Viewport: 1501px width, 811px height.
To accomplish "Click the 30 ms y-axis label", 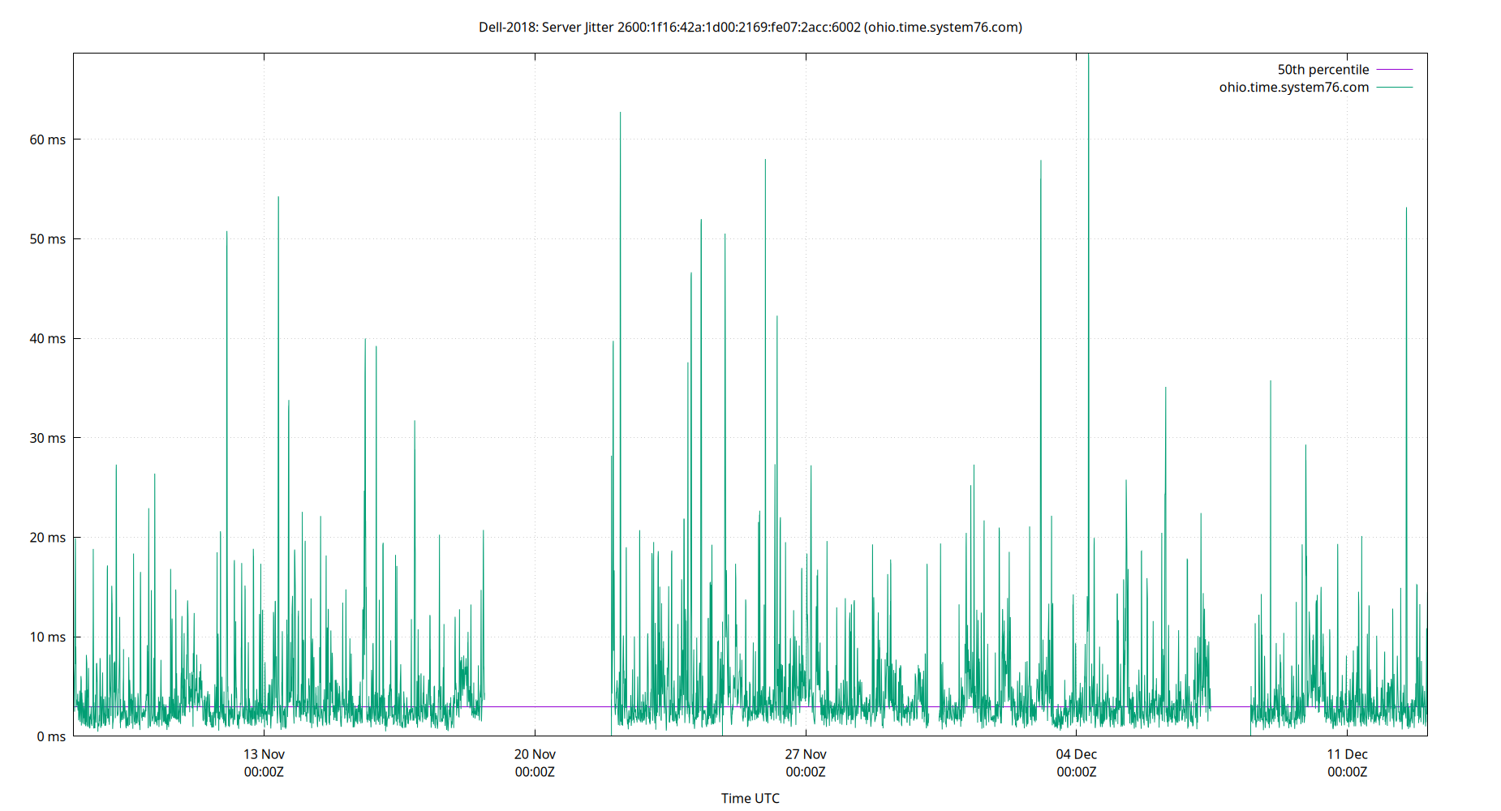I will click(x=45, y=438).
